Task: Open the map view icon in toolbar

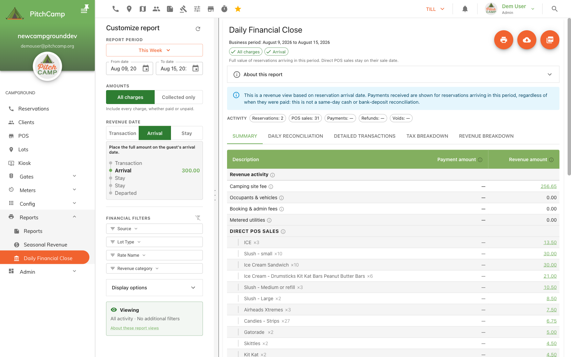Action: (x=143, y=9)
